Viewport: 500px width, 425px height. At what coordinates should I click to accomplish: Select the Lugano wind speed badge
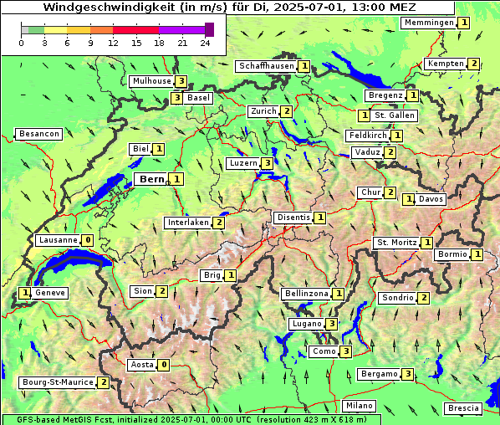point(332,324)
